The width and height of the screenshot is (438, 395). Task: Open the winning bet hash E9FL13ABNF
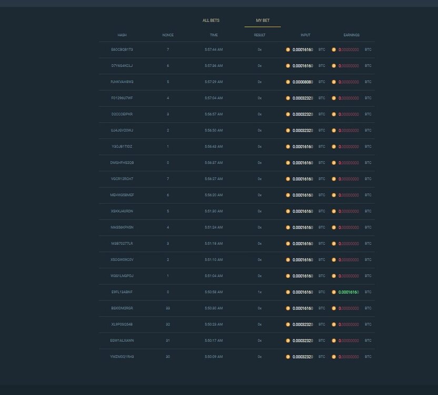click(122, 292)
